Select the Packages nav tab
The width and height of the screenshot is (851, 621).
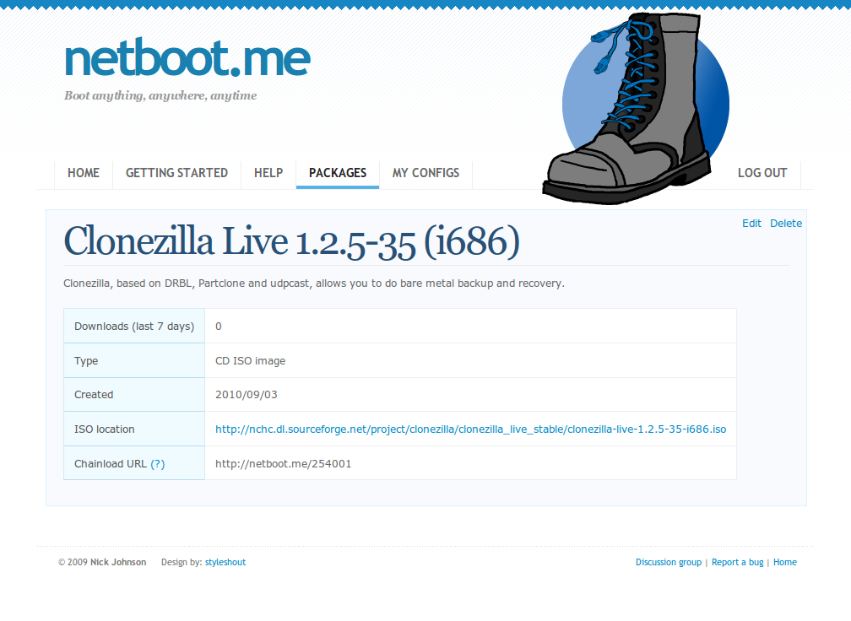pyautogui.click(x=338, y=173)
